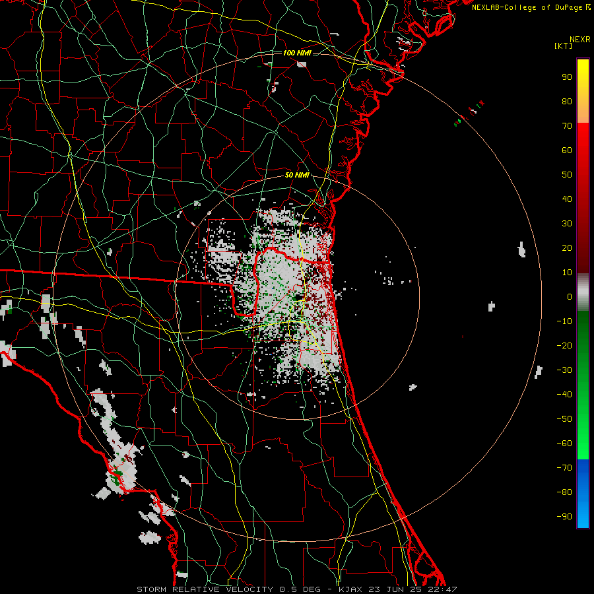Click the gray zero-velocity segment of color bar
The width and height of the screenshot is (594, 594).
point(583,292)
